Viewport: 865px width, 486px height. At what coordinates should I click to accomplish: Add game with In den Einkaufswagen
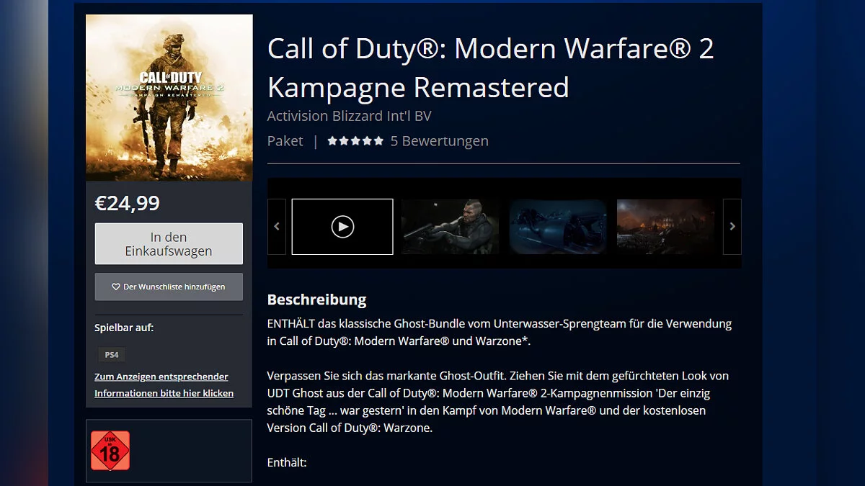coord(169,244)
